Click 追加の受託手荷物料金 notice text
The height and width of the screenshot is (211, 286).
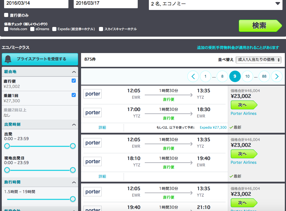tap(238, 47)
